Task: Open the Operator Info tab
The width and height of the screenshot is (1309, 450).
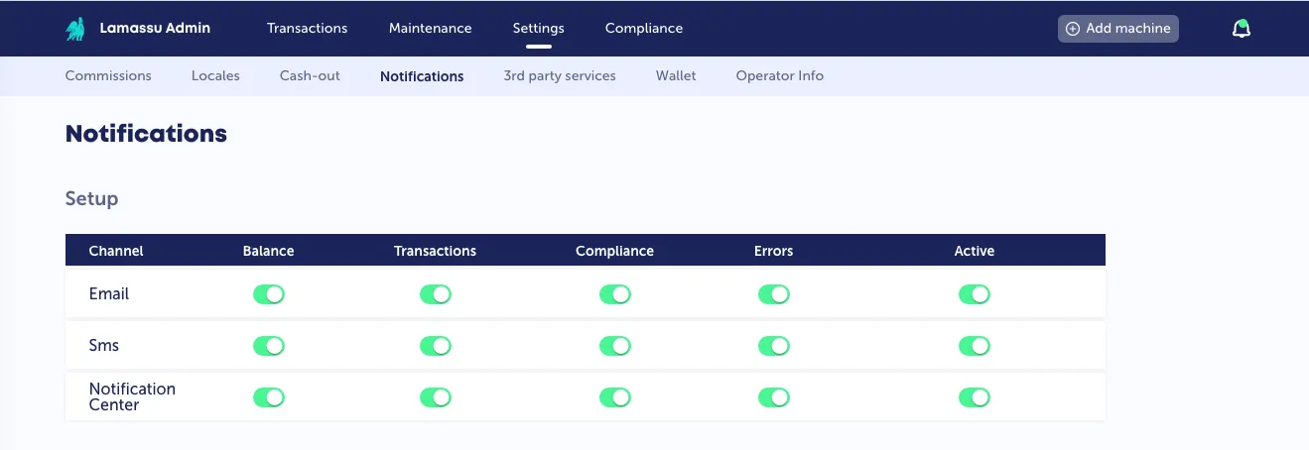Action: click(780, 75)
